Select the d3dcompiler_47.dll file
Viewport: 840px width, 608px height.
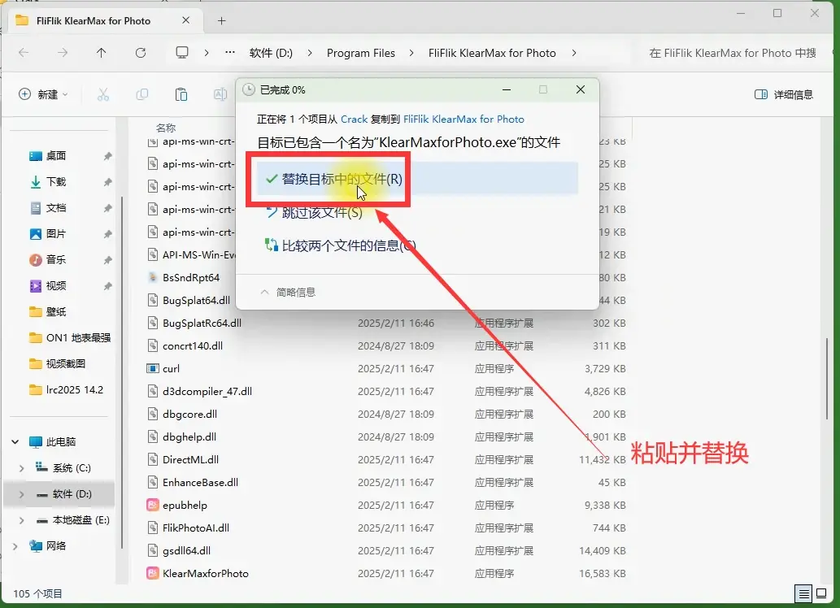point(207,392)
